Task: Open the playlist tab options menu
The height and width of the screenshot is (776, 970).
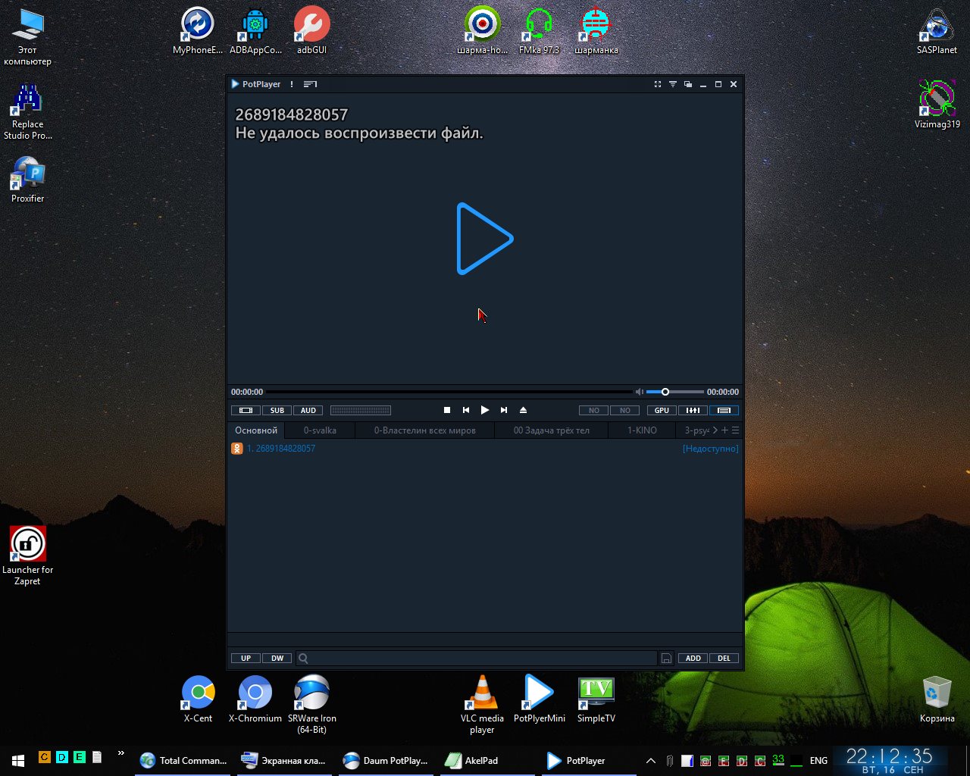Action: [735, 430]
